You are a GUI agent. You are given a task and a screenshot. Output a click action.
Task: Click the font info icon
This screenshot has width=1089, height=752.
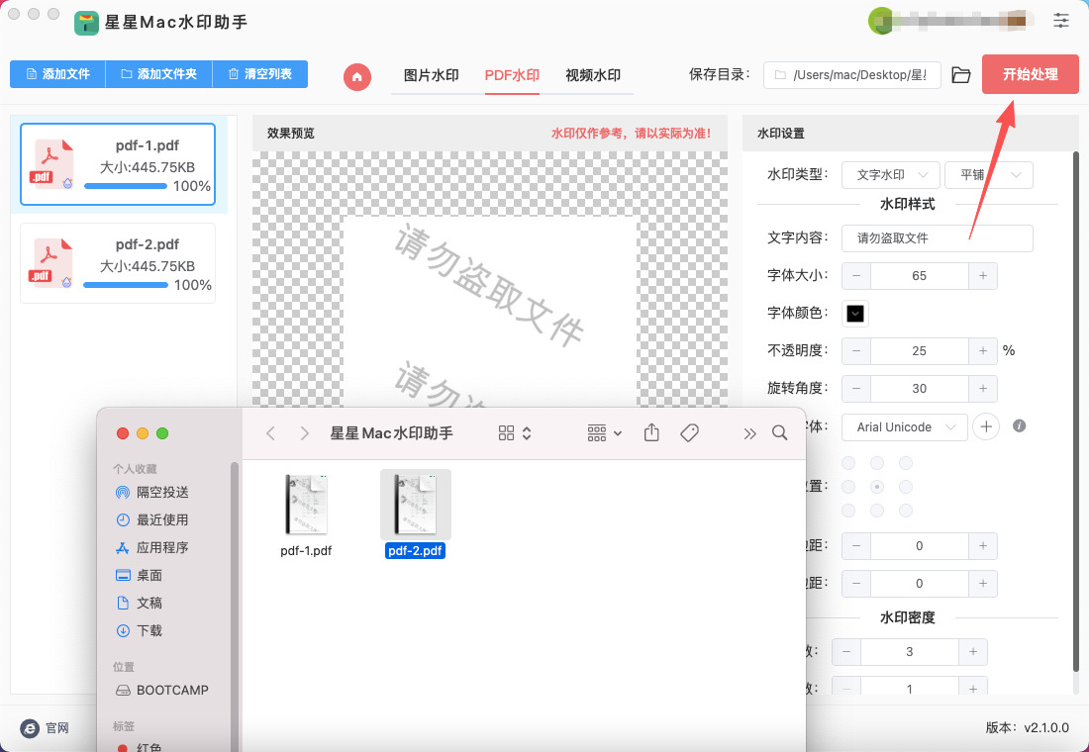1019,426
